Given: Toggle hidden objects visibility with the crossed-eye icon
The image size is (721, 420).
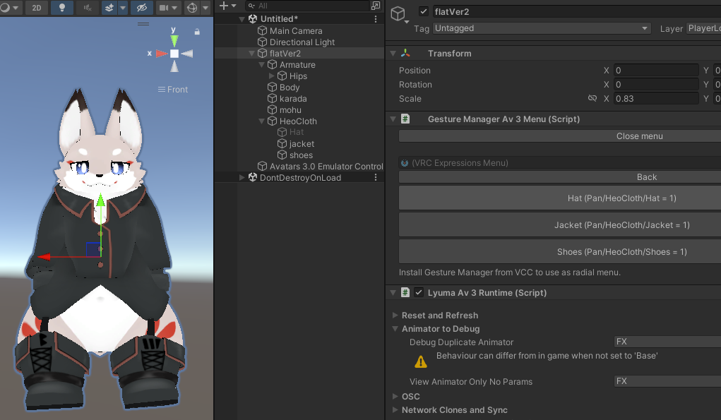Looking at the screenshot, I should (x=142, y=7).
